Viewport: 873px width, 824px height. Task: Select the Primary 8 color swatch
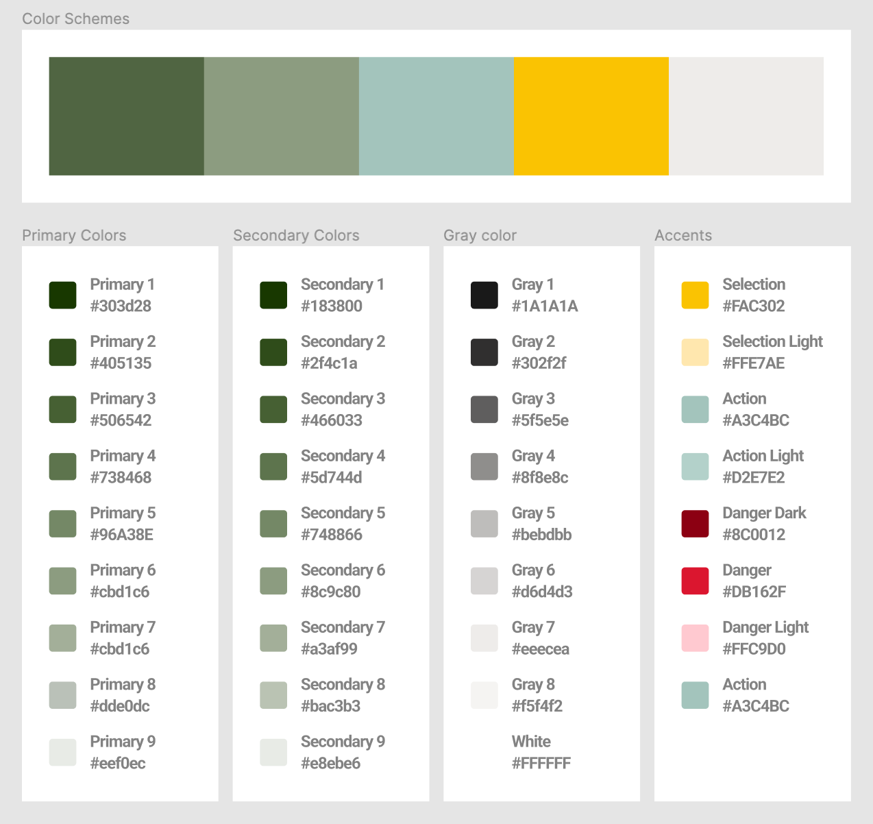click(62, 695)
